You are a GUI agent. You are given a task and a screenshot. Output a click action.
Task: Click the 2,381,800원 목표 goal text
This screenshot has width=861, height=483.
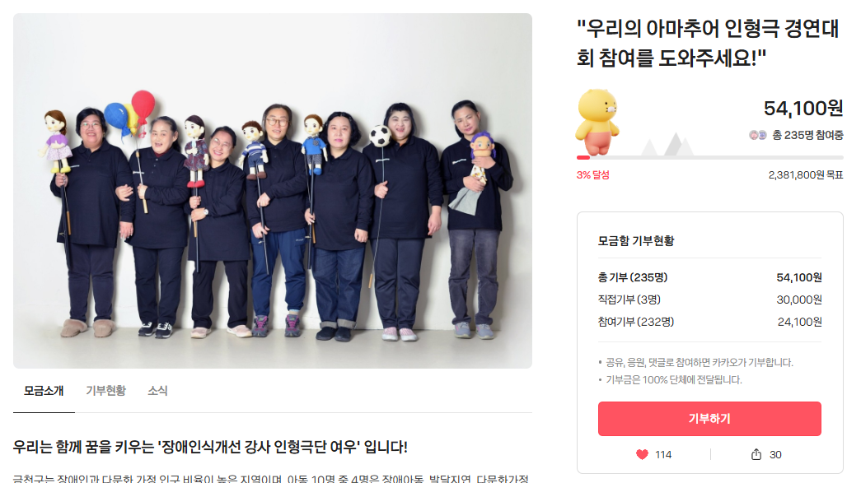pos(806,175)
